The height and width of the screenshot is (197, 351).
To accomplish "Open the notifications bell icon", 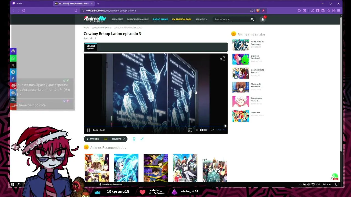I will pos(263,19).
